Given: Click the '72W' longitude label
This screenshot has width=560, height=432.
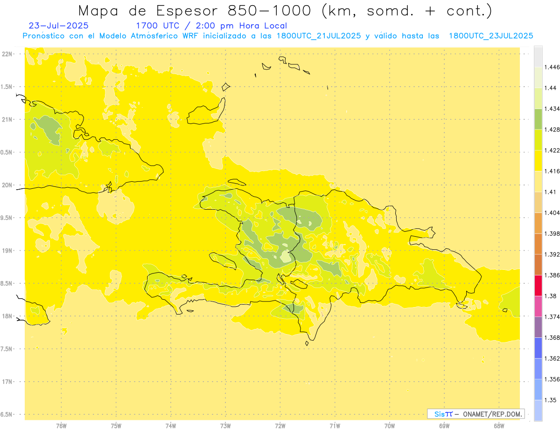Looking at the screenshot, I should coord(280,426).
